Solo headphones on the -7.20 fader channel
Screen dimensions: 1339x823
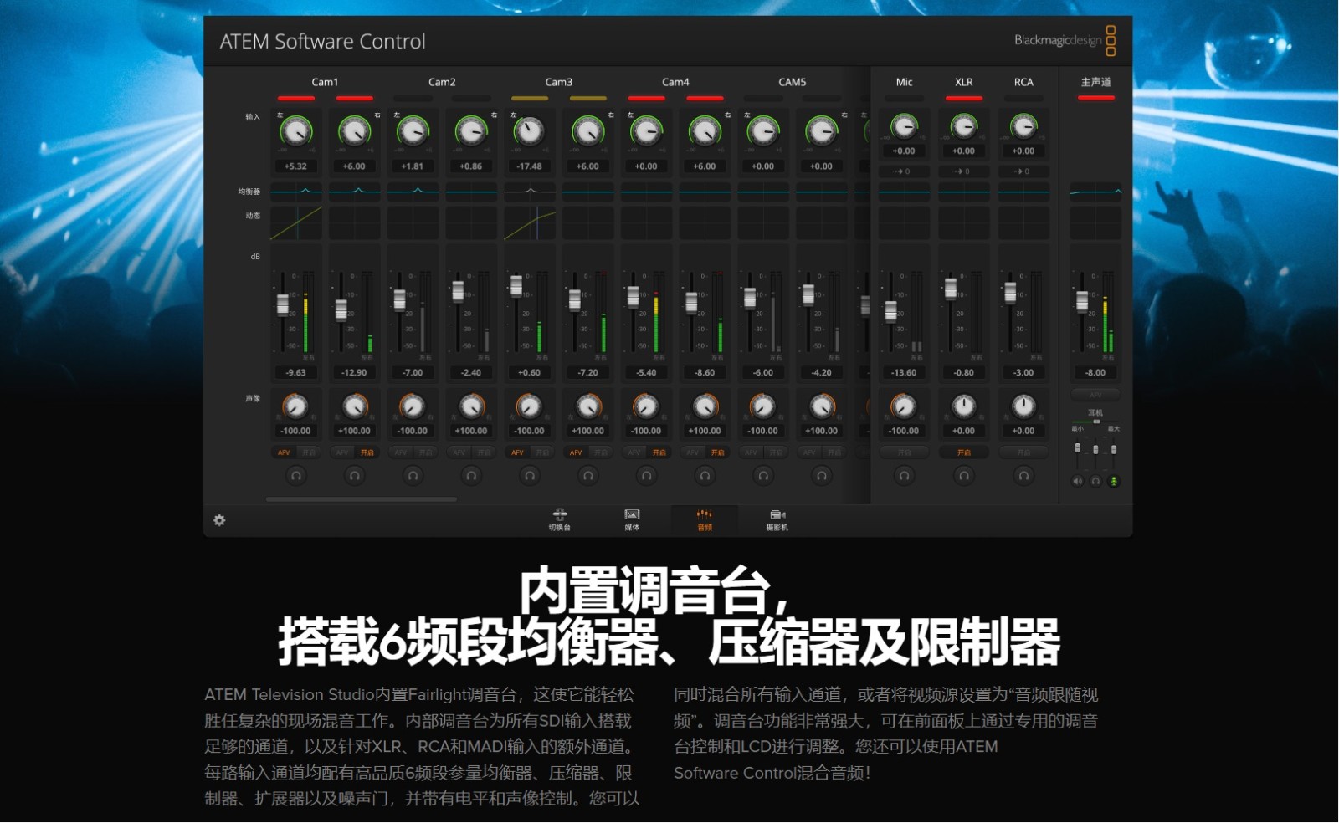pyautogui.click(x=588, y=476)
